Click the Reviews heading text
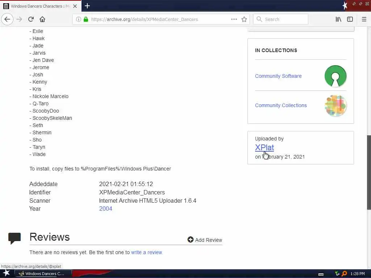 (x=49, y=237)
